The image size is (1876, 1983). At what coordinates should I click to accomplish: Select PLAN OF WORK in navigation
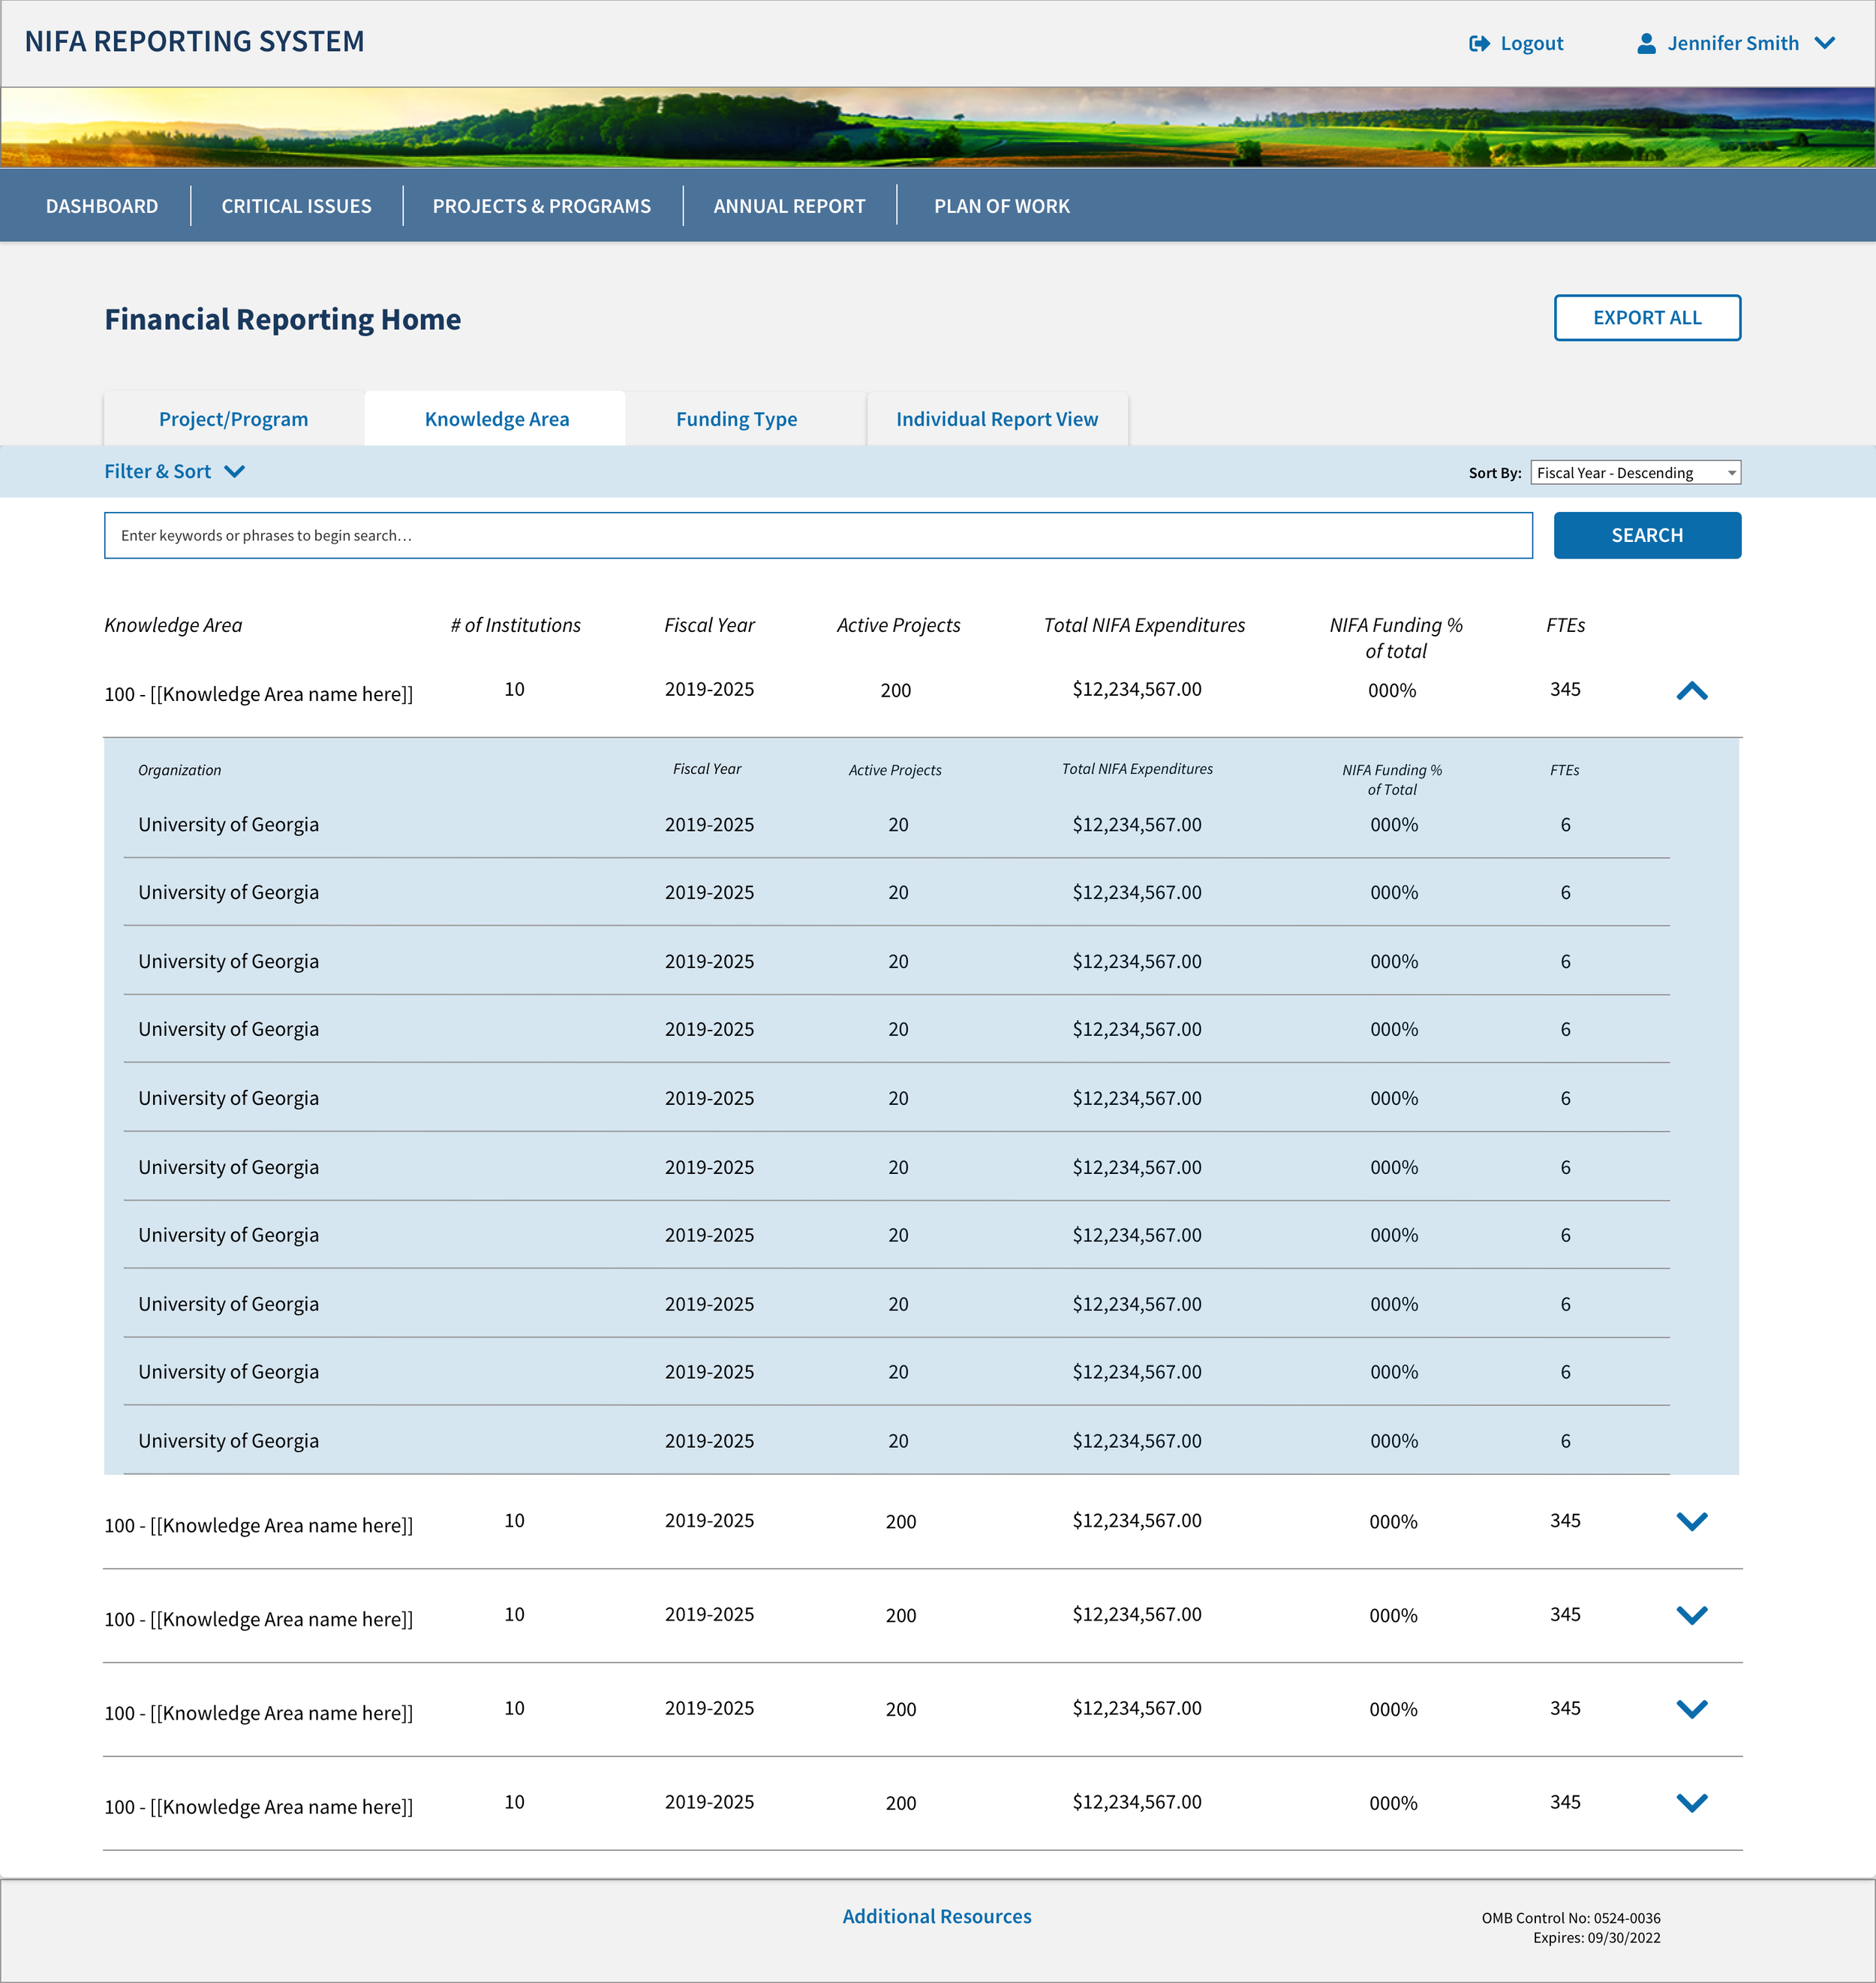(1001, 206)
